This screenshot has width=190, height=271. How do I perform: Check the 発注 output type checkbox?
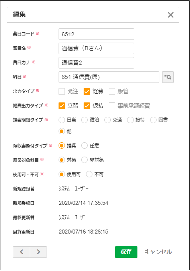(62, 91)
